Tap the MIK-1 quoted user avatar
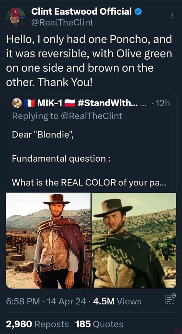182x334 pixels. pyautogui.click(x=17, y=103)
